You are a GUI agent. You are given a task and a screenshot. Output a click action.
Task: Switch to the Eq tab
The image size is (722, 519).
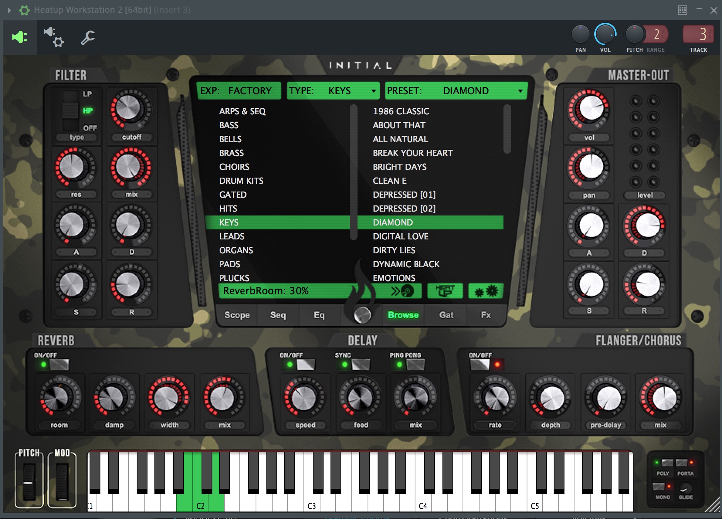(319, 315)
